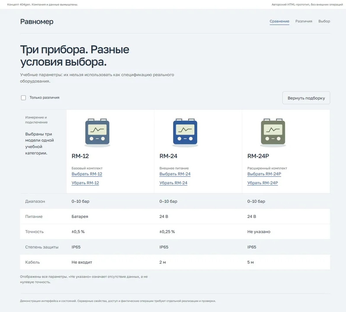Open the «Сравнение» navigation tab

[279, 21]
